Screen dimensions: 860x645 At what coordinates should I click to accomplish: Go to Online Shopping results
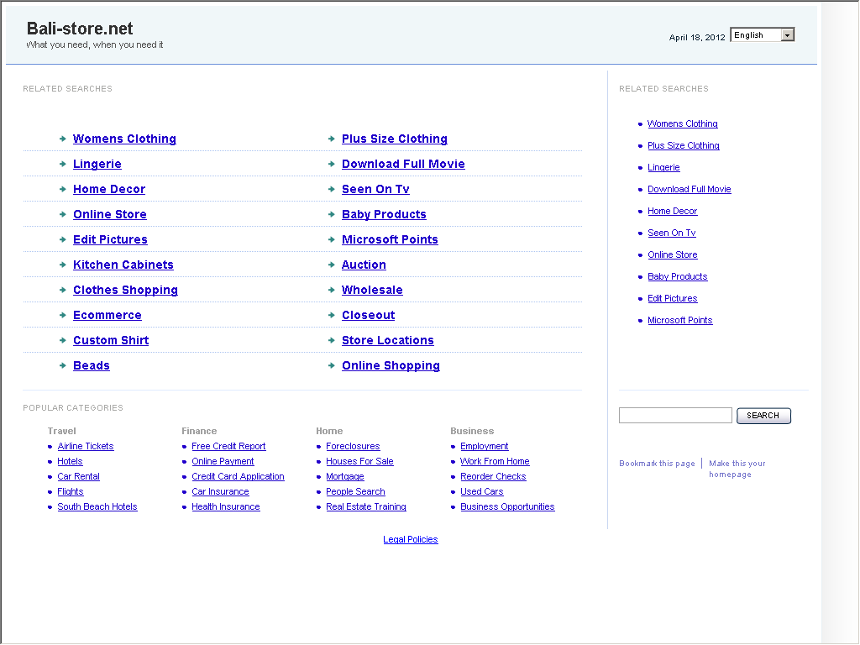(x=391, y=365)
